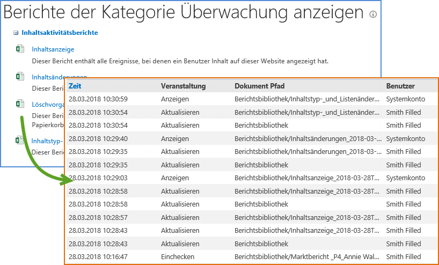Sort the table by Zeit column
This screenshot has height=265, width=439.
pyautogui.click(x=75, y=86)
